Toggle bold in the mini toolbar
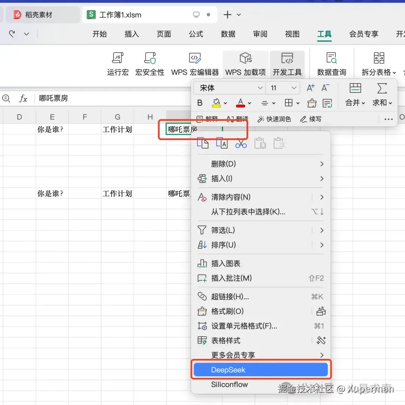Image resolution: width=405 pixels, height=405 pixels. [200, 103]
